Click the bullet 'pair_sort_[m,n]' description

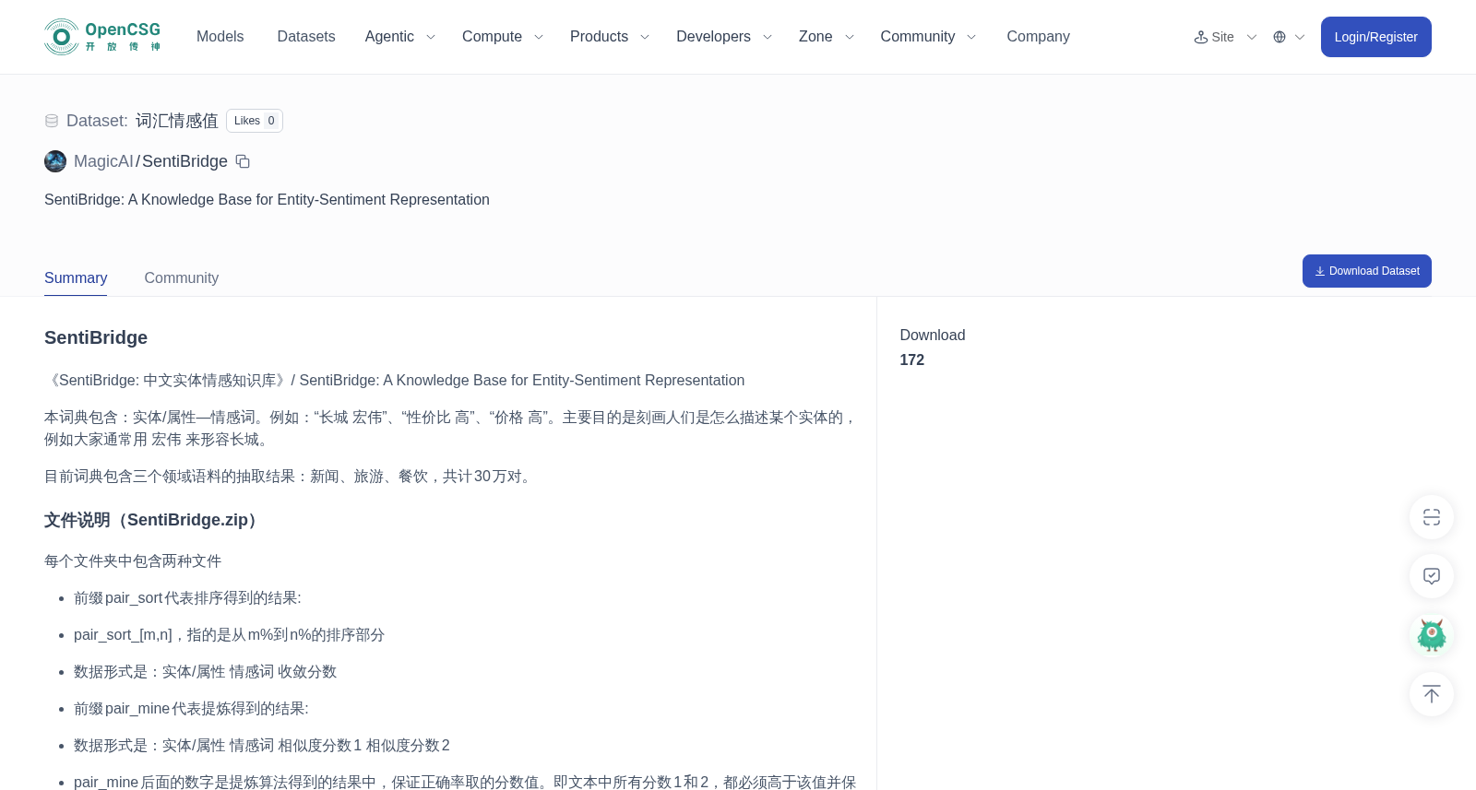pos(229,635)
